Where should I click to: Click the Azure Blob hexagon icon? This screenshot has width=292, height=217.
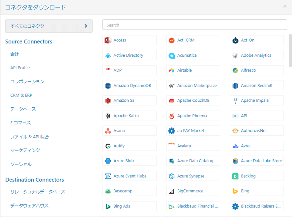(x=108, y=161)
